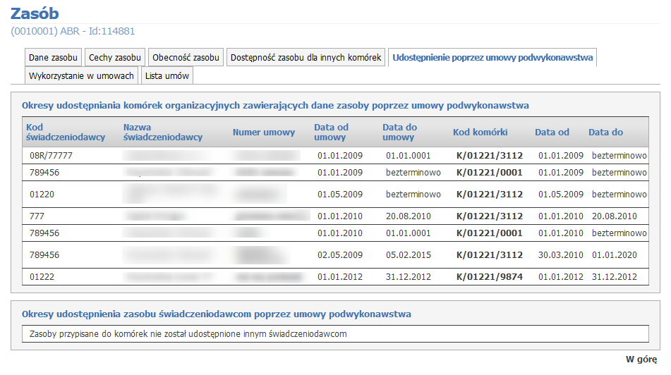
Task: Click the W górę link
Action: pos(641,359)
